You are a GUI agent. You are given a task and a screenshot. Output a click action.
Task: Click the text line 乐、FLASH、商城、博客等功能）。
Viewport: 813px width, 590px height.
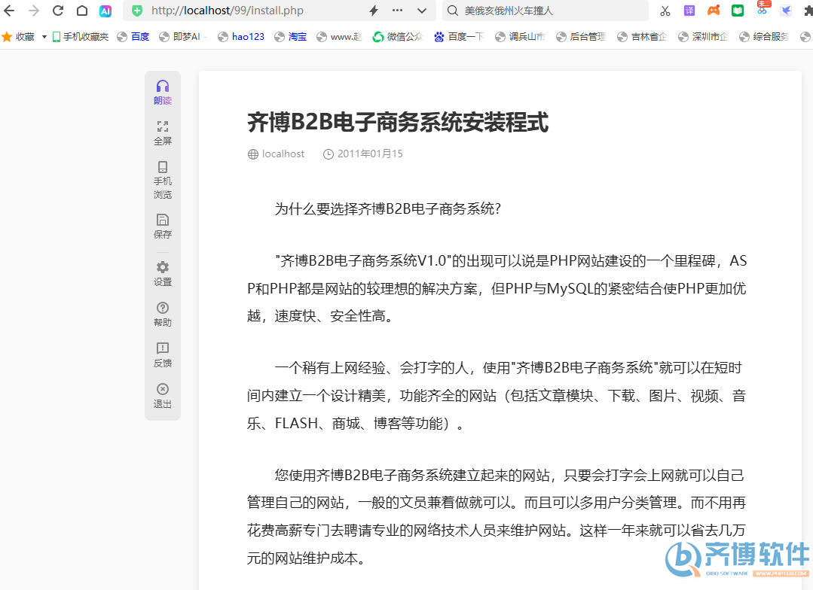click(x=356, y=424)
